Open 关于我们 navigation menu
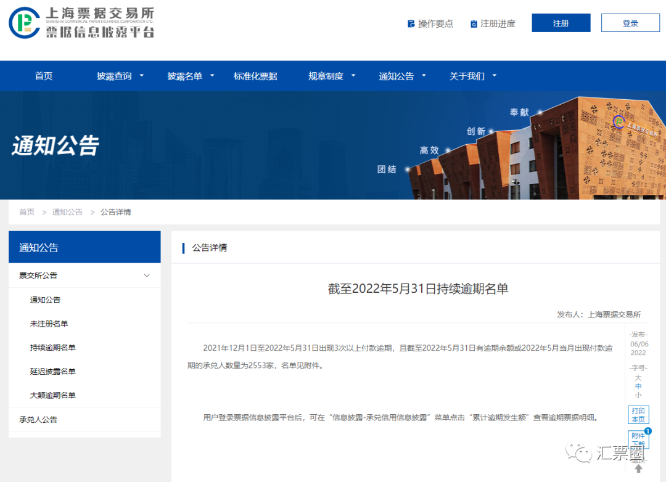The width and height of the screenshot is (666, 482). [467, 76]
